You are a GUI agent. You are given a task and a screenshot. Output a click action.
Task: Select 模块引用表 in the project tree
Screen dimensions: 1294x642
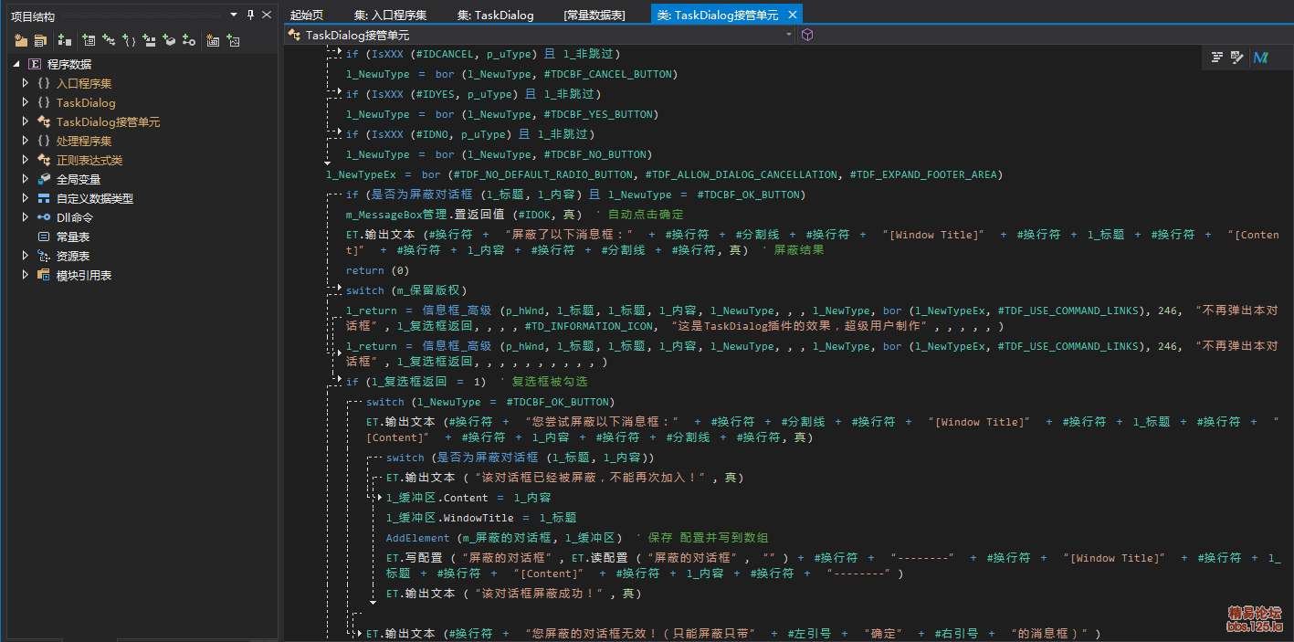pyautogui.click(x=84, y=275)
